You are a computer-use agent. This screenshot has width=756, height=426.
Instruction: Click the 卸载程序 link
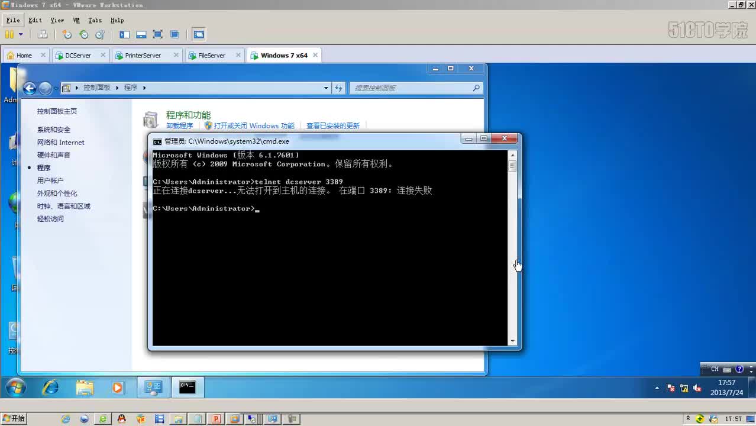tap(179, 125)
